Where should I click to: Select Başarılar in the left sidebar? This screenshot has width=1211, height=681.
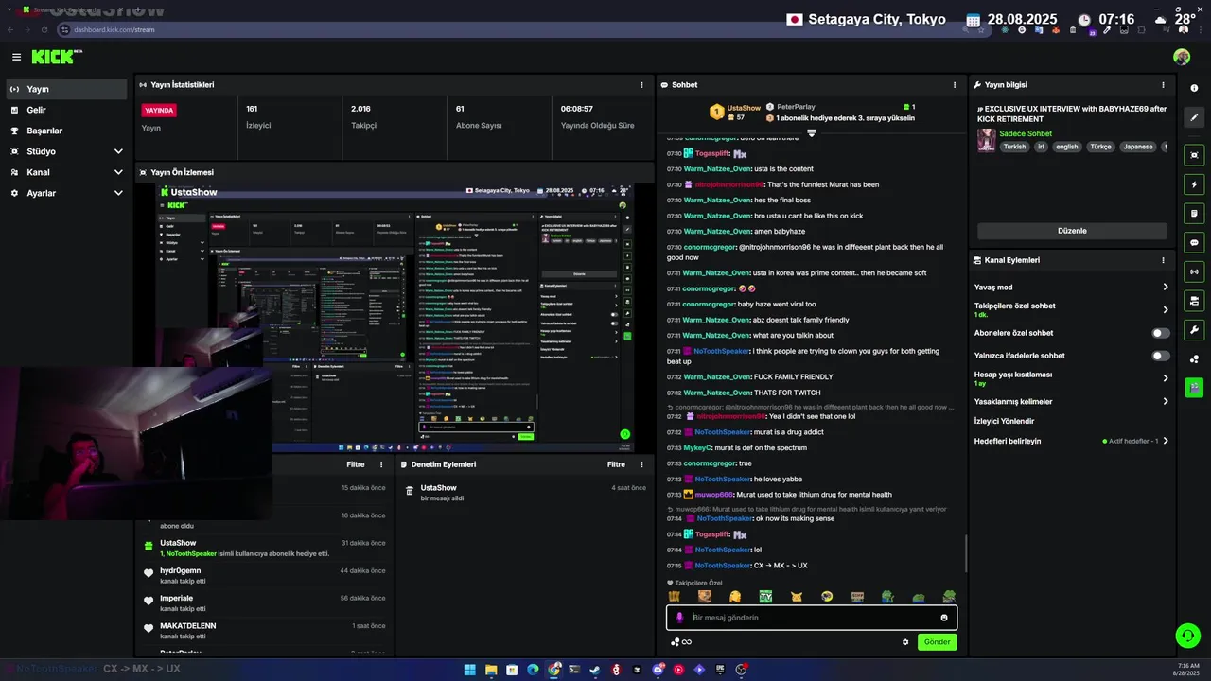click(66, 131)
